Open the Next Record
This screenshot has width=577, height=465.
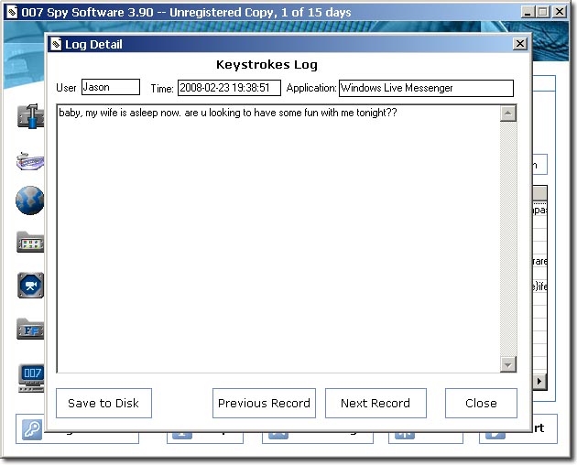[x=376, y=403]
